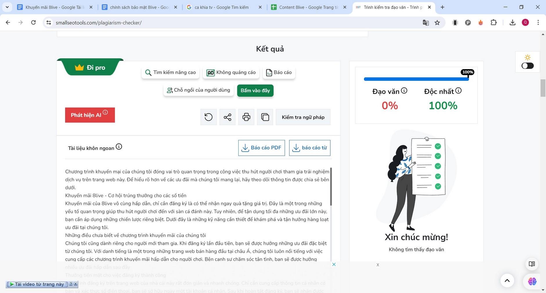Screen dimensions: 546x293
Task: Click the round gray extension icon beside the fire icon
Action: 468,22
